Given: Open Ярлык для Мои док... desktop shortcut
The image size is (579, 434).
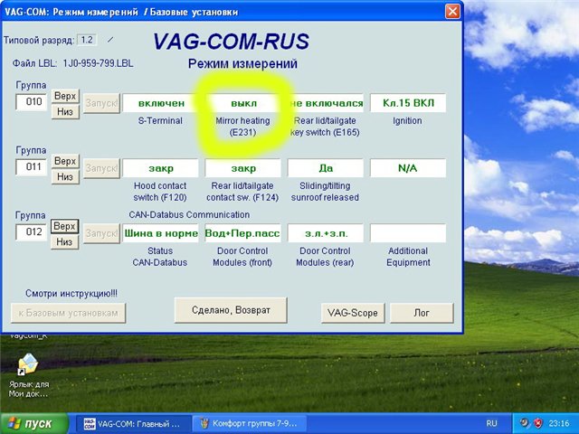Looking at the screenshot, I should click(x=28, y=375).
